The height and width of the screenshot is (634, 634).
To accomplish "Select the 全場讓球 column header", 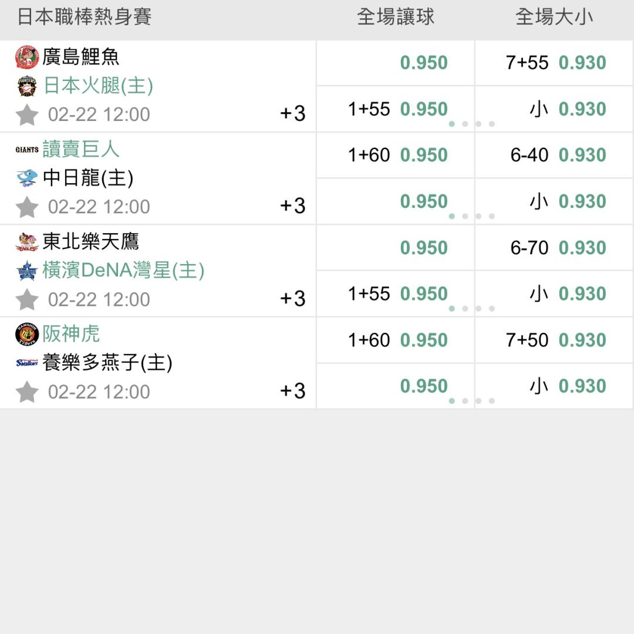I will coord(396,17).
